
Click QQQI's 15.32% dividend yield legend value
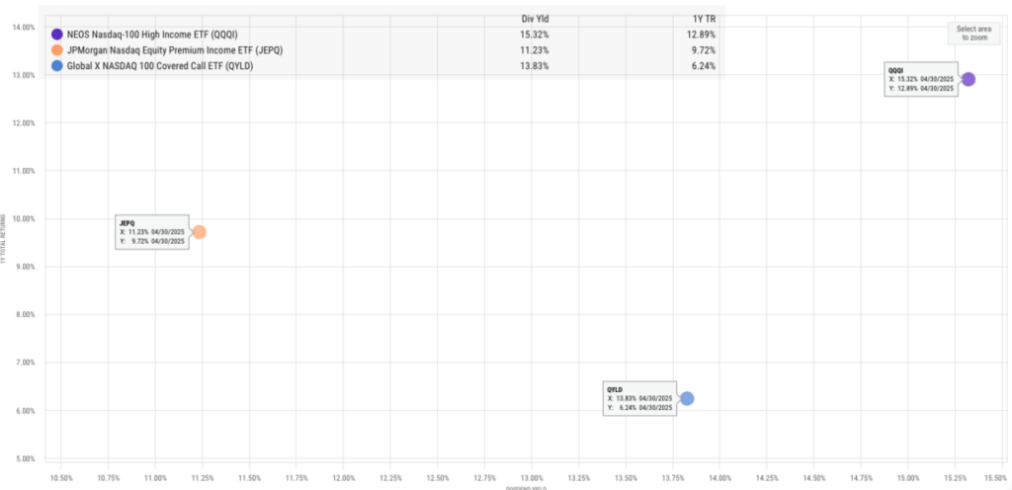pyautogui.click(x=535, y=35)
